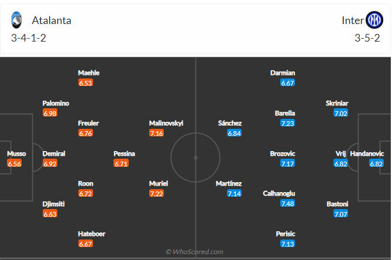
Task: Open the Inter team name link
Action: (x=352, y=20)
